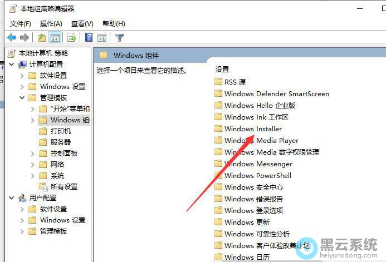This screenshot has width=386, height=262.
Task: Collapse 管理模板 under 计算机配置
Action: (x=22, y=97)
